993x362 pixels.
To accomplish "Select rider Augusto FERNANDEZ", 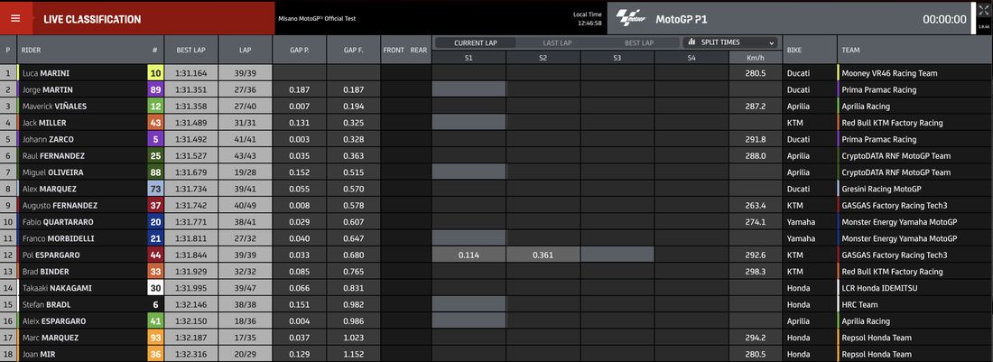I will (59, 206).
